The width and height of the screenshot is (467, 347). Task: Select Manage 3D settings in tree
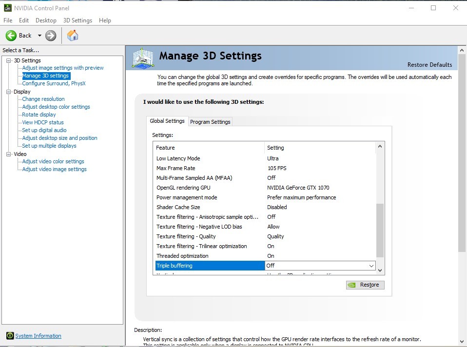pyautogui.click(x=46, y=76)
